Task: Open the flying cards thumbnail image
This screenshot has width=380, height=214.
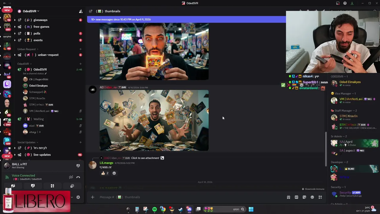Action: tap(154, 120)
